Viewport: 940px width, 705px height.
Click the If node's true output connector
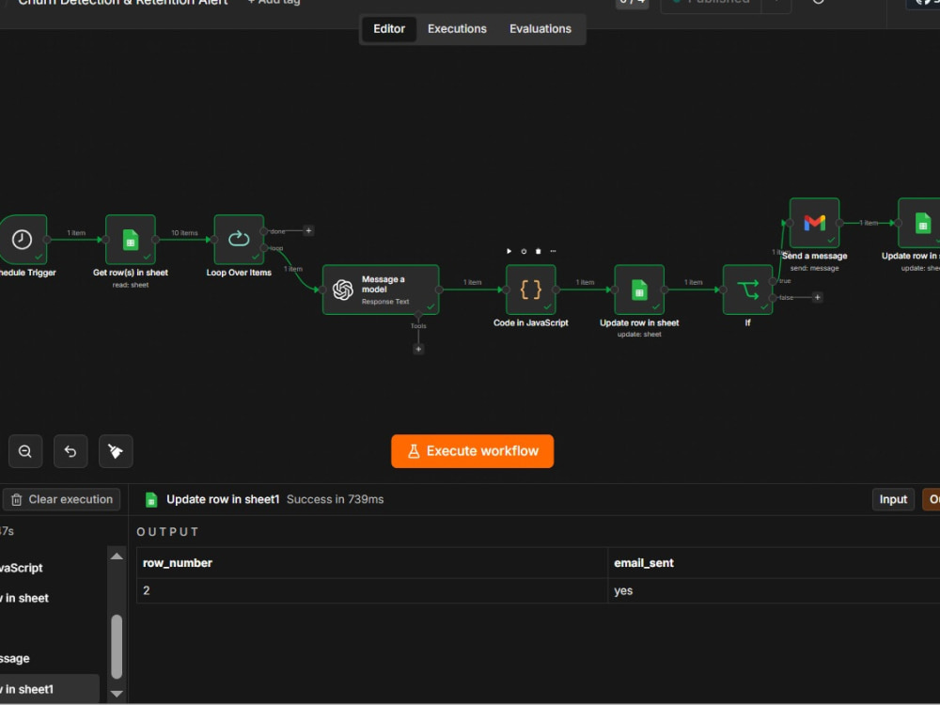[773, 281]
